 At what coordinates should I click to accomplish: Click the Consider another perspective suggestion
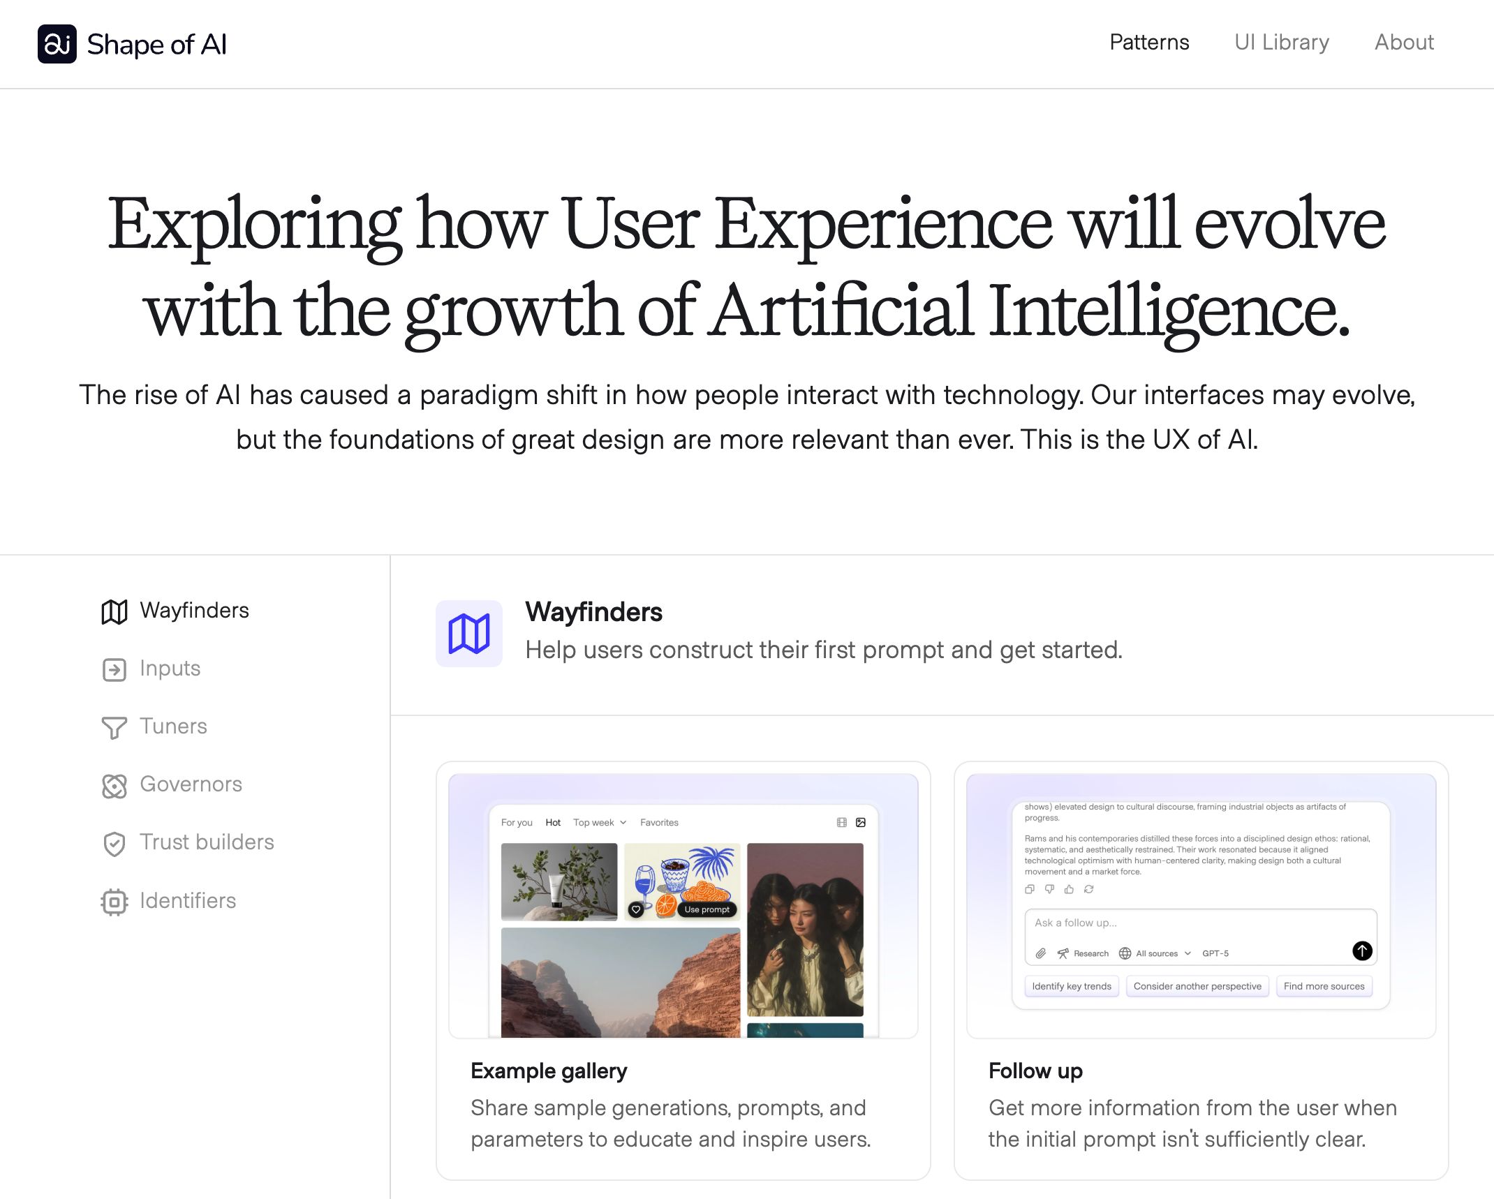[1197, 986]
